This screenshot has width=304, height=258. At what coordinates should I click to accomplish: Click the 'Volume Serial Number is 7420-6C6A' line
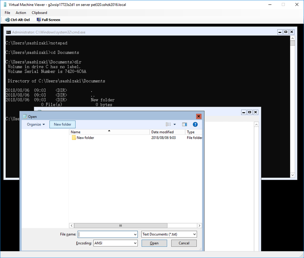pos(47,71)
